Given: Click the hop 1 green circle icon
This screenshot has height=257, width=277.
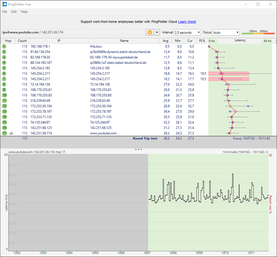Looking at the screenshot, I should pyautogui.click(x=4, y=46).
